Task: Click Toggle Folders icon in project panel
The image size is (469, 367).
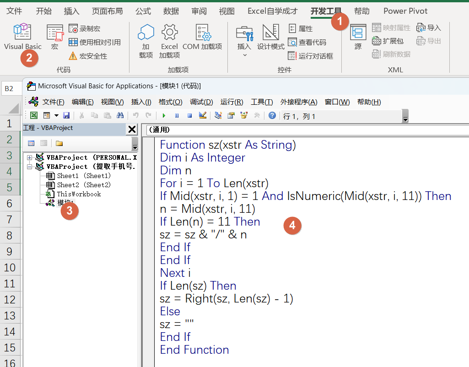Action: [x=59, y=143]
